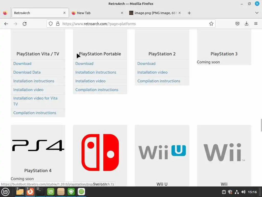Open the green grid app taskbar icon
The image size is (262, 197).
click(x=81, y=192)
